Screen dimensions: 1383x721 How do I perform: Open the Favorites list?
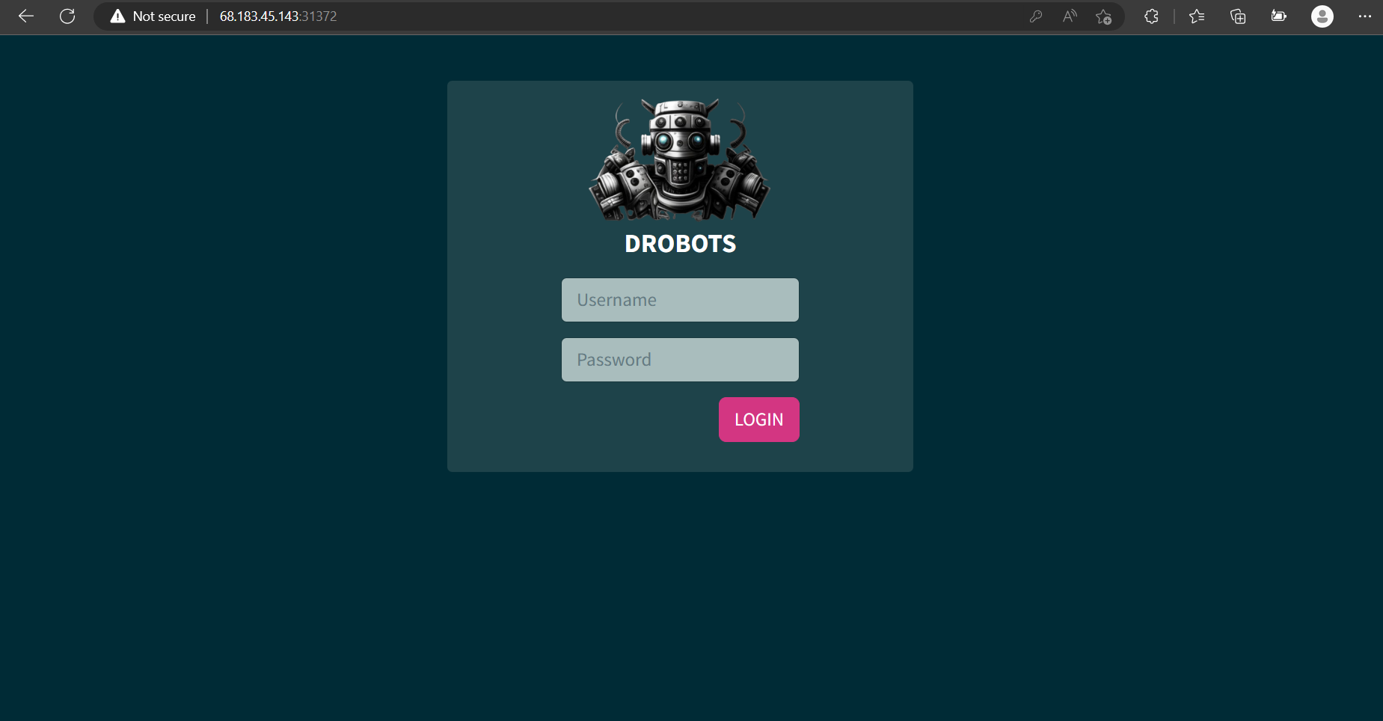pyautogui.click(x=1198, y=16)
